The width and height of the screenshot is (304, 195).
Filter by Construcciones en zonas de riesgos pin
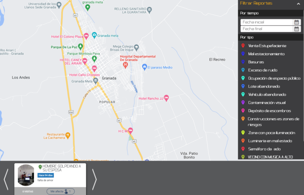pos(243,119)
